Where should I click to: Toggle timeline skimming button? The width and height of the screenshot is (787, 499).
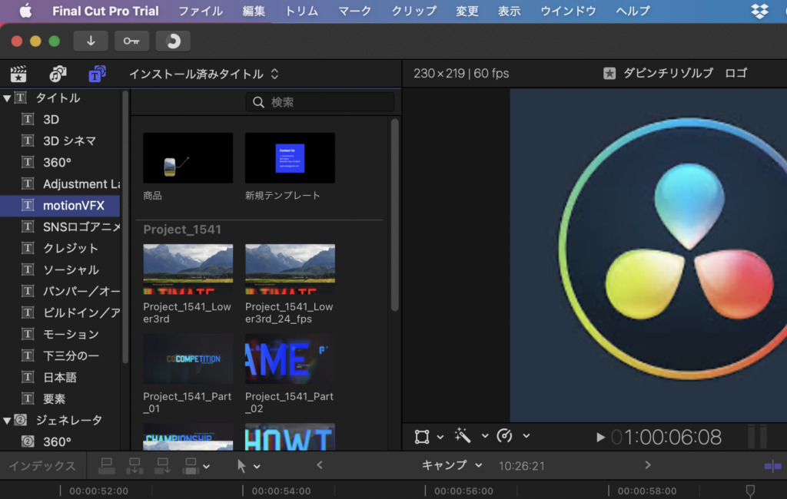pyautogui.click(x=772, y=467)
